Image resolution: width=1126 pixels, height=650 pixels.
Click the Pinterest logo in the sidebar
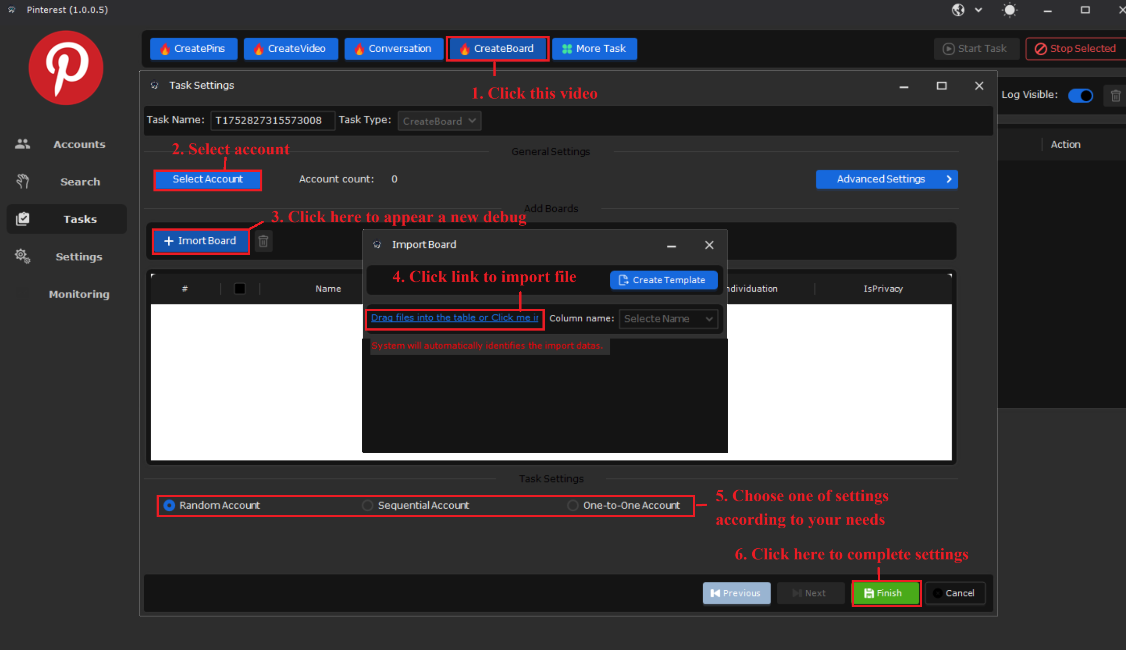(x=66, y=67)
